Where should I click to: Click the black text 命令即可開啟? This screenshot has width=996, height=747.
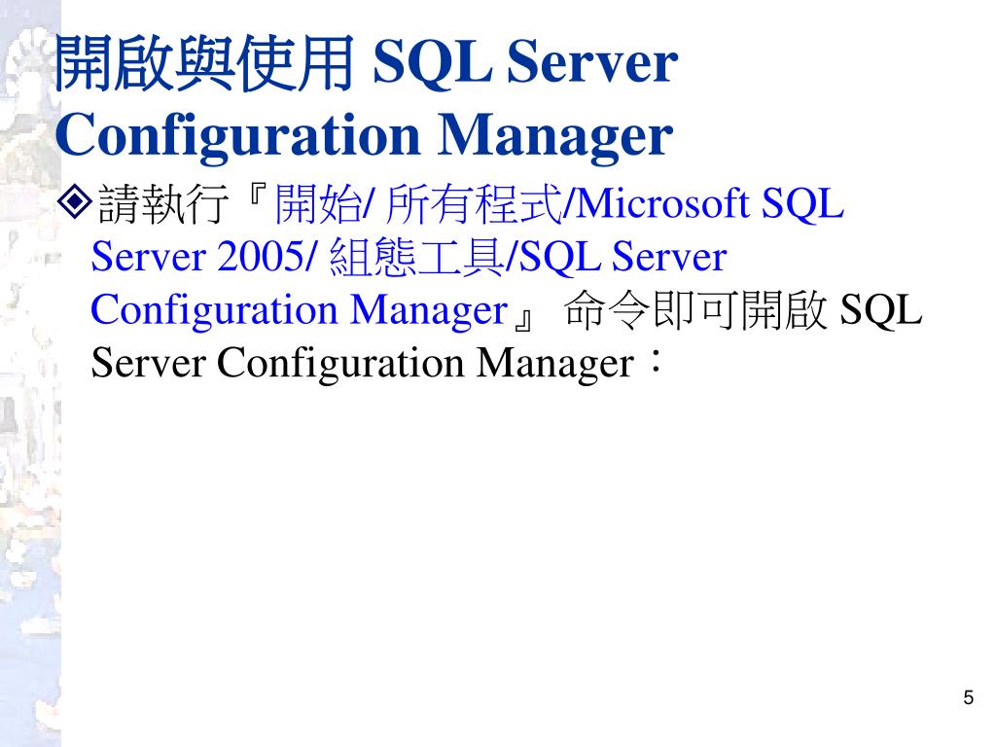coord(695,310)
